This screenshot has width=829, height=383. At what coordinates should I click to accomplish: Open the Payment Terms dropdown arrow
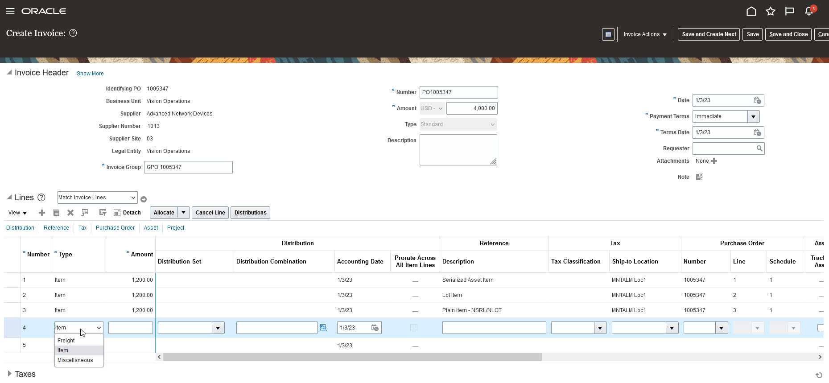tap(753, 116)
